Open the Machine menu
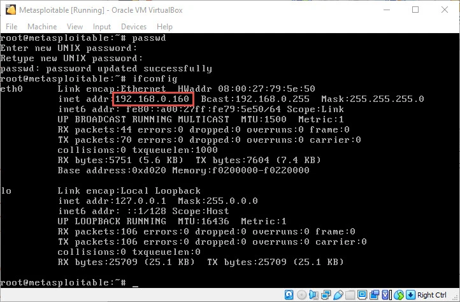This screenshot has width=460, height=302. point(42,27)
